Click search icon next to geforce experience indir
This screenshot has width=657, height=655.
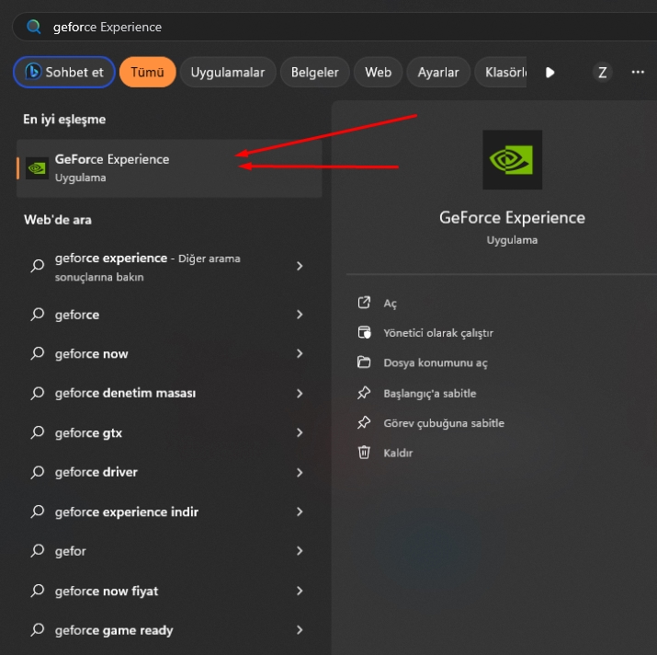(x=38, y=511)
